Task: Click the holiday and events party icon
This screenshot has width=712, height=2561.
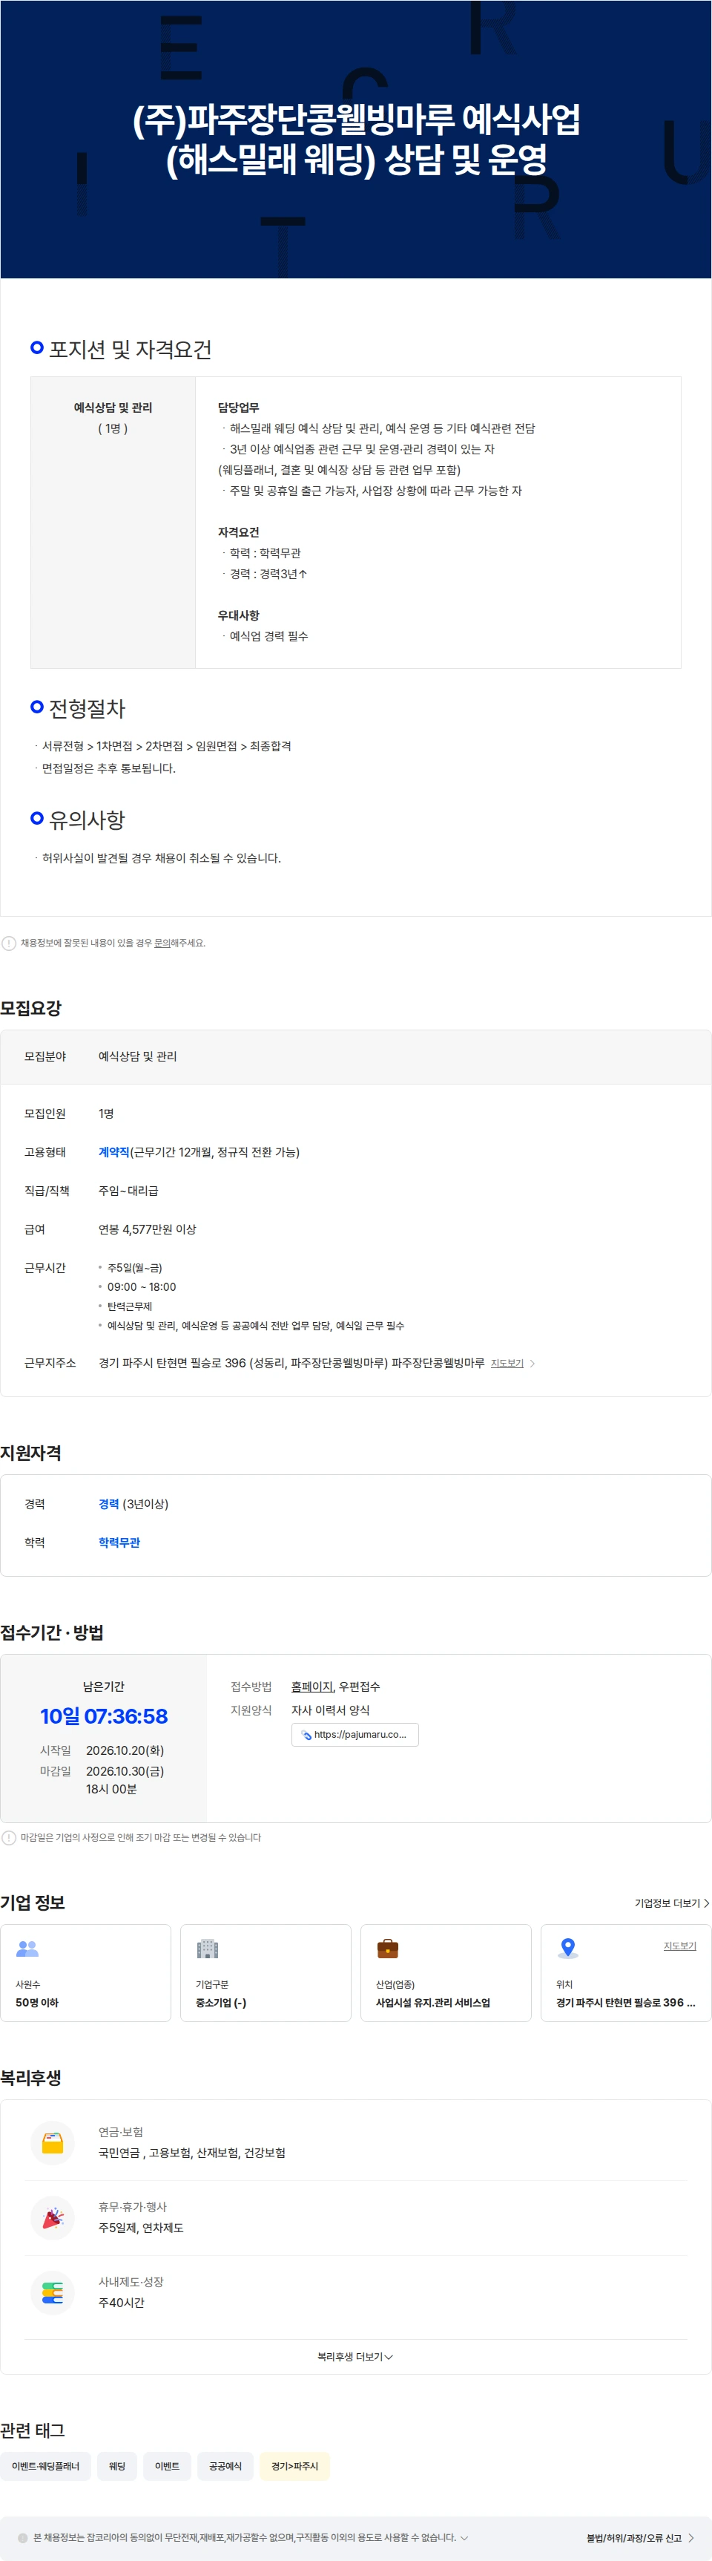Action: pos(53,2218)
